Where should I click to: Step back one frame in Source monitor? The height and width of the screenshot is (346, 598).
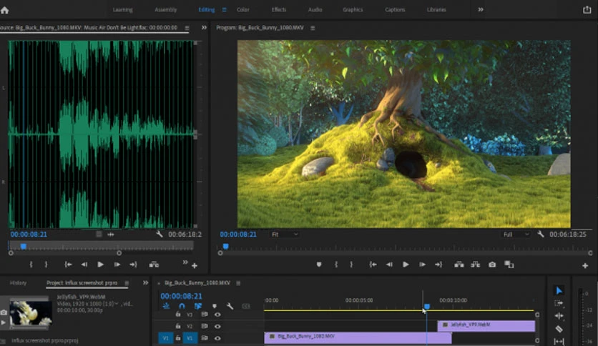coord(84,265)
